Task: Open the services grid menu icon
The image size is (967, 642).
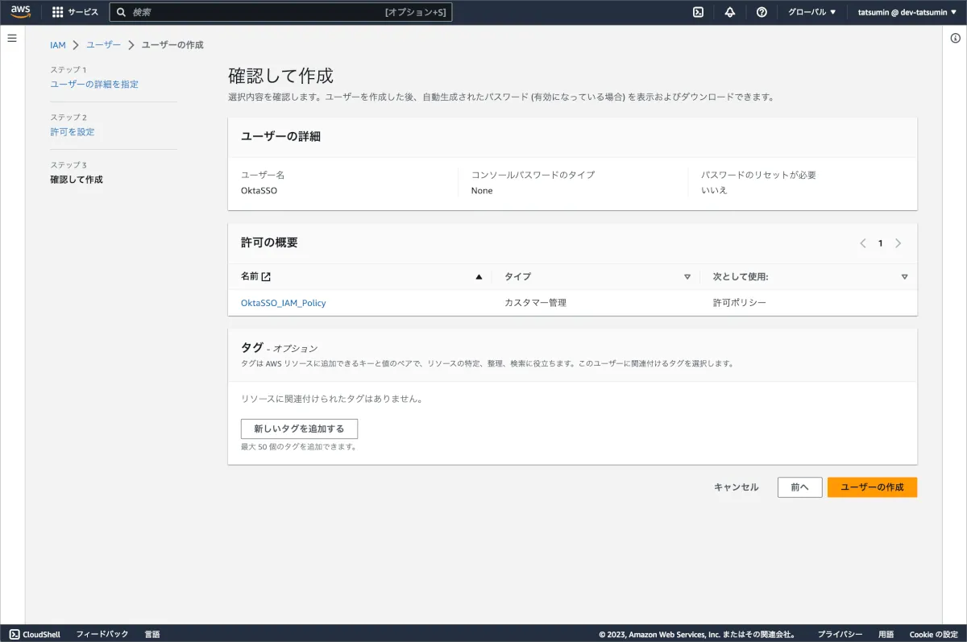Action: click(57, 12)
